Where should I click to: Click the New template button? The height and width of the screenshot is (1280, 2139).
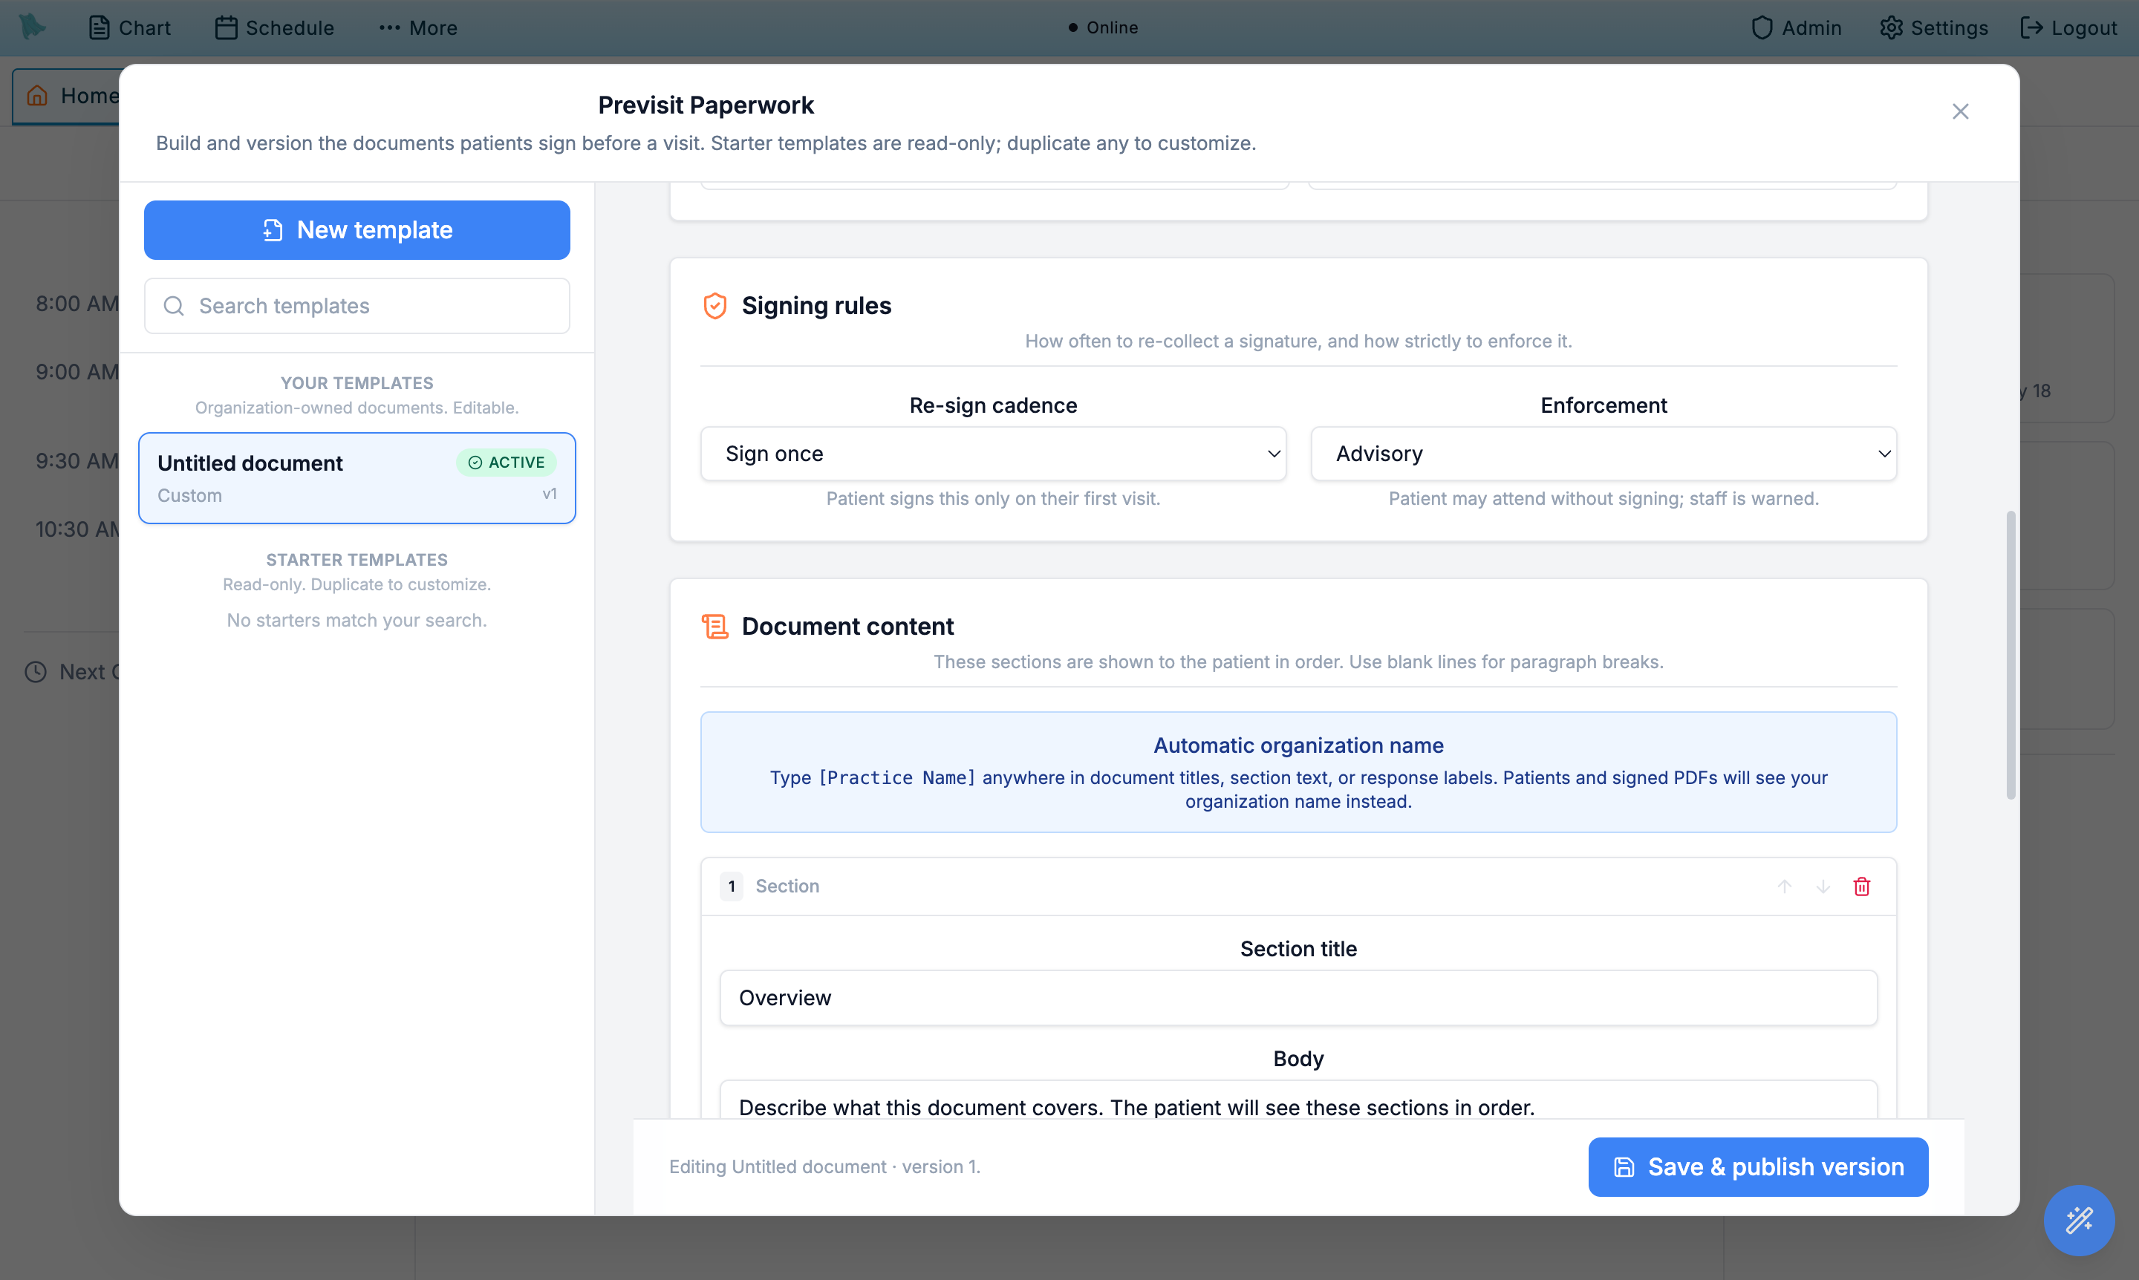[x=357, y=230]
